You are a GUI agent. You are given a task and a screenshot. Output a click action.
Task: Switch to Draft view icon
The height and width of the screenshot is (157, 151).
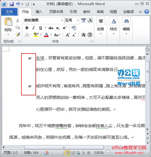click(89, 153)
